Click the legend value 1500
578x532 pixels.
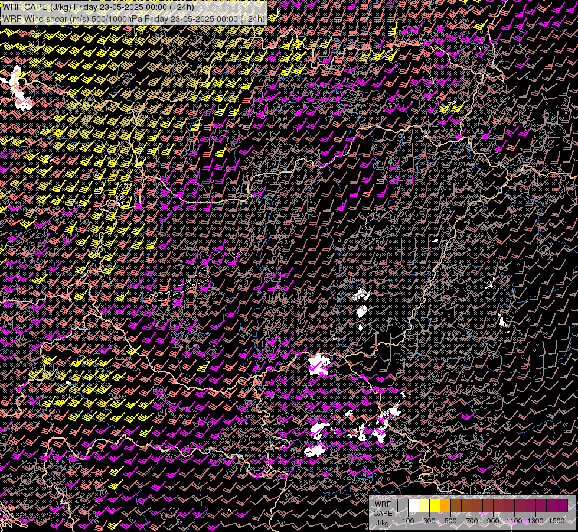tap(557, 521)
